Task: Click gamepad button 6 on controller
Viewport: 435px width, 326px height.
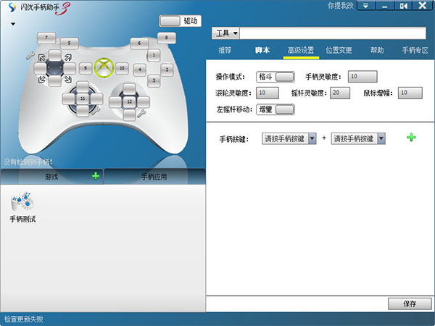Action: (x=139, y=43)
